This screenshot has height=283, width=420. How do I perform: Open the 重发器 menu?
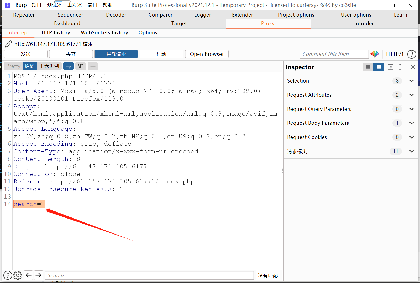tap(75, 5)
